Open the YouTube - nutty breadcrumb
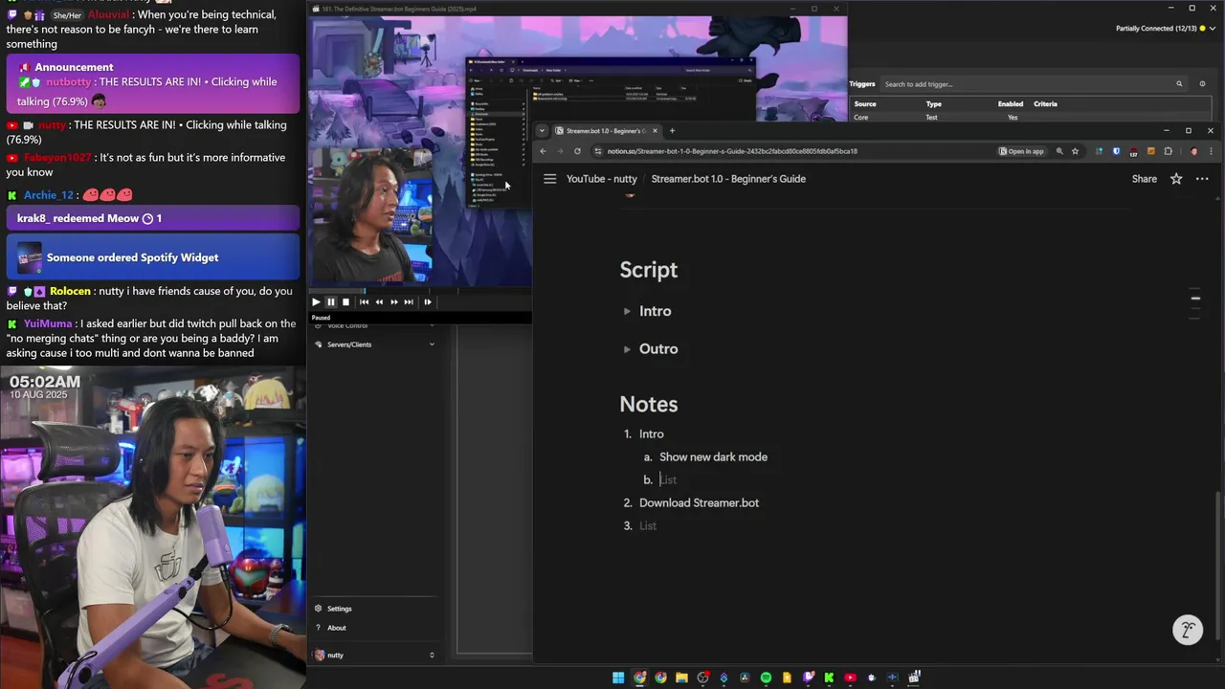 coord(601,179)
